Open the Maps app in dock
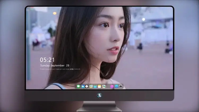The width and height of the screenshot is (199, 112). tap(104, 86)
